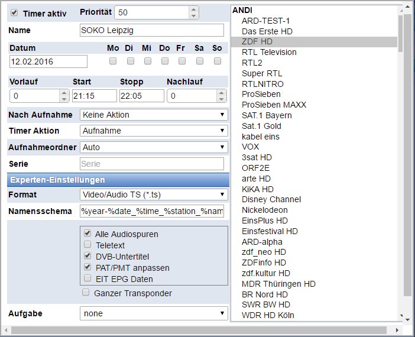The height and width of the screenshot is (337, 415).
Task: Open the Format dropdown
Action: pyautogui.click(x=154, y=195)
